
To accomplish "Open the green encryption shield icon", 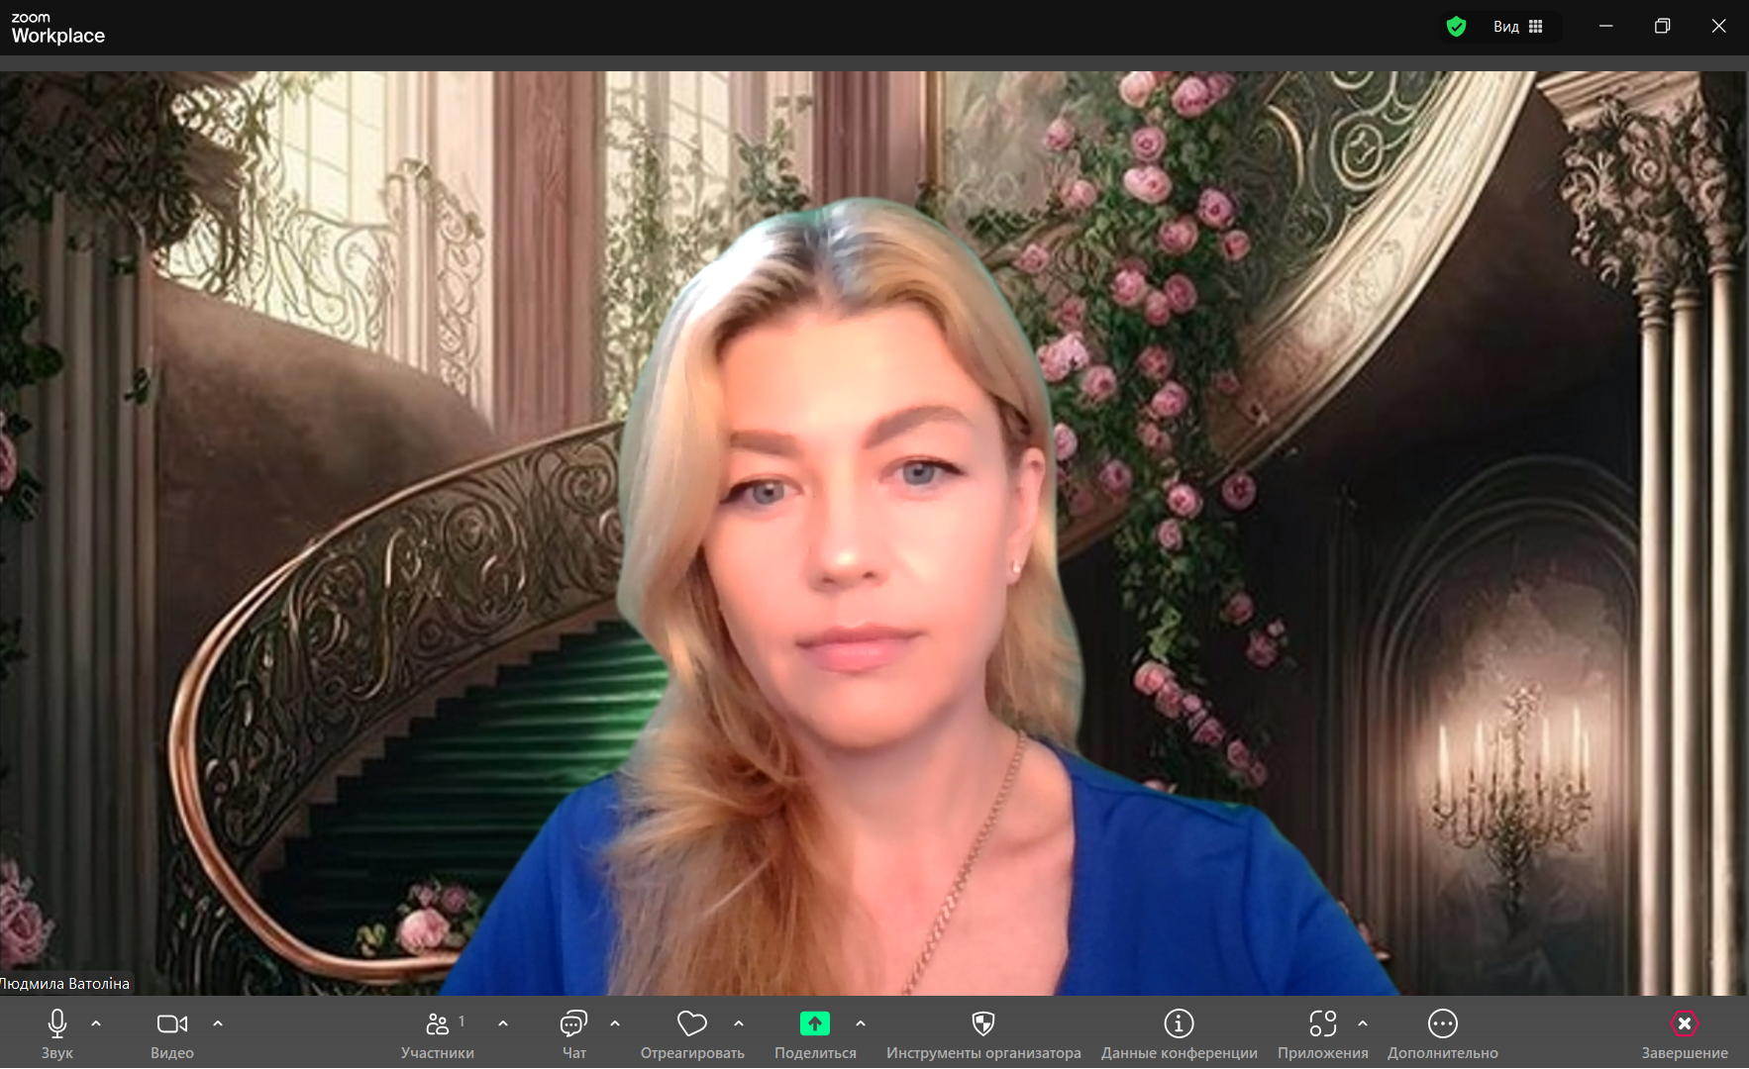I will coord(1456,27).
